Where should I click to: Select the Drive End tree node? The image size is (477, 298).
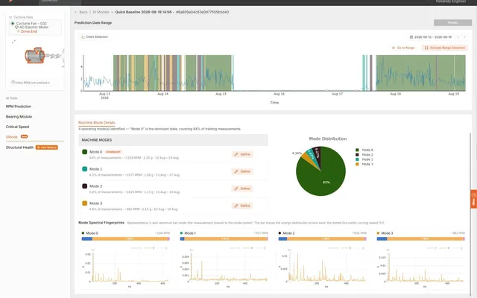[28, 31]
